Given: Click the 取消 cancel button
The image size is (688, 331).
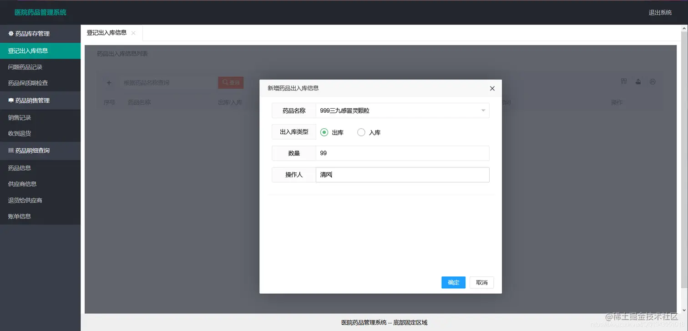Looking at the screenshot, I should [481, 282].
